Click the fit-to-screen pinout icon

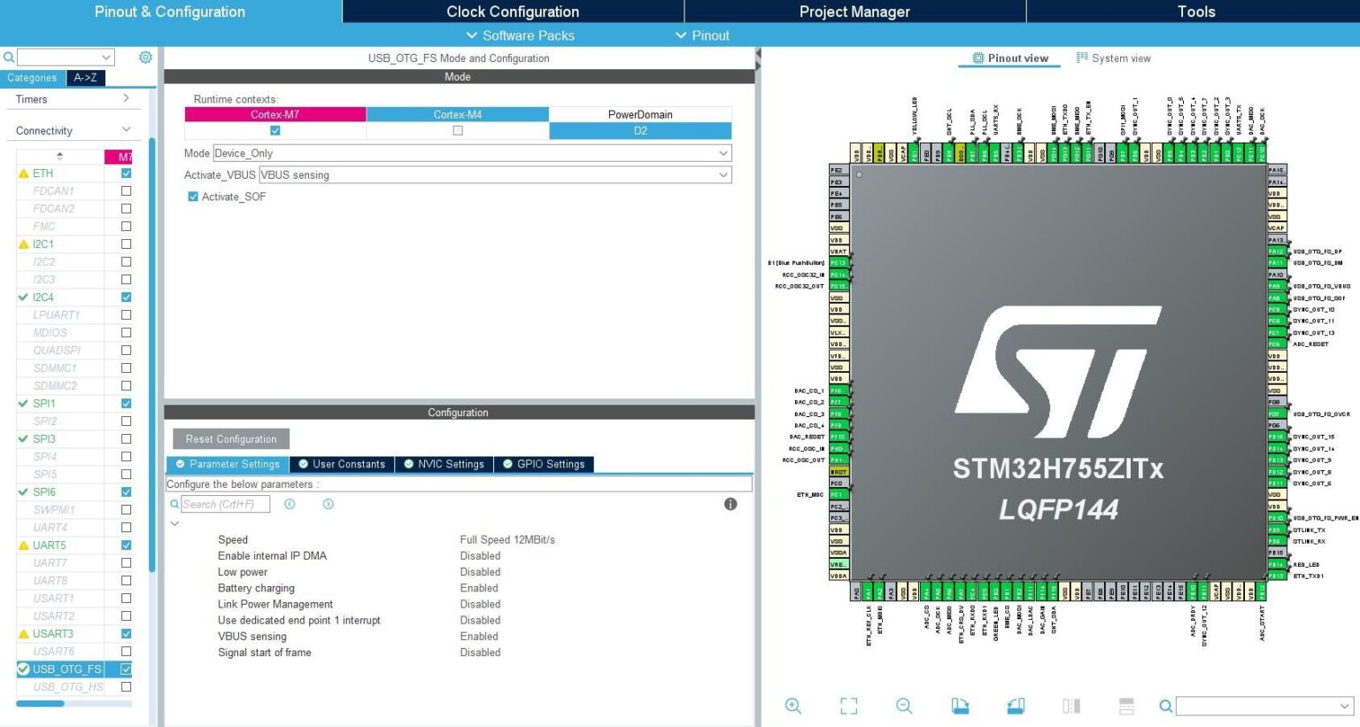pyautogui.click(x=848, y=706)
